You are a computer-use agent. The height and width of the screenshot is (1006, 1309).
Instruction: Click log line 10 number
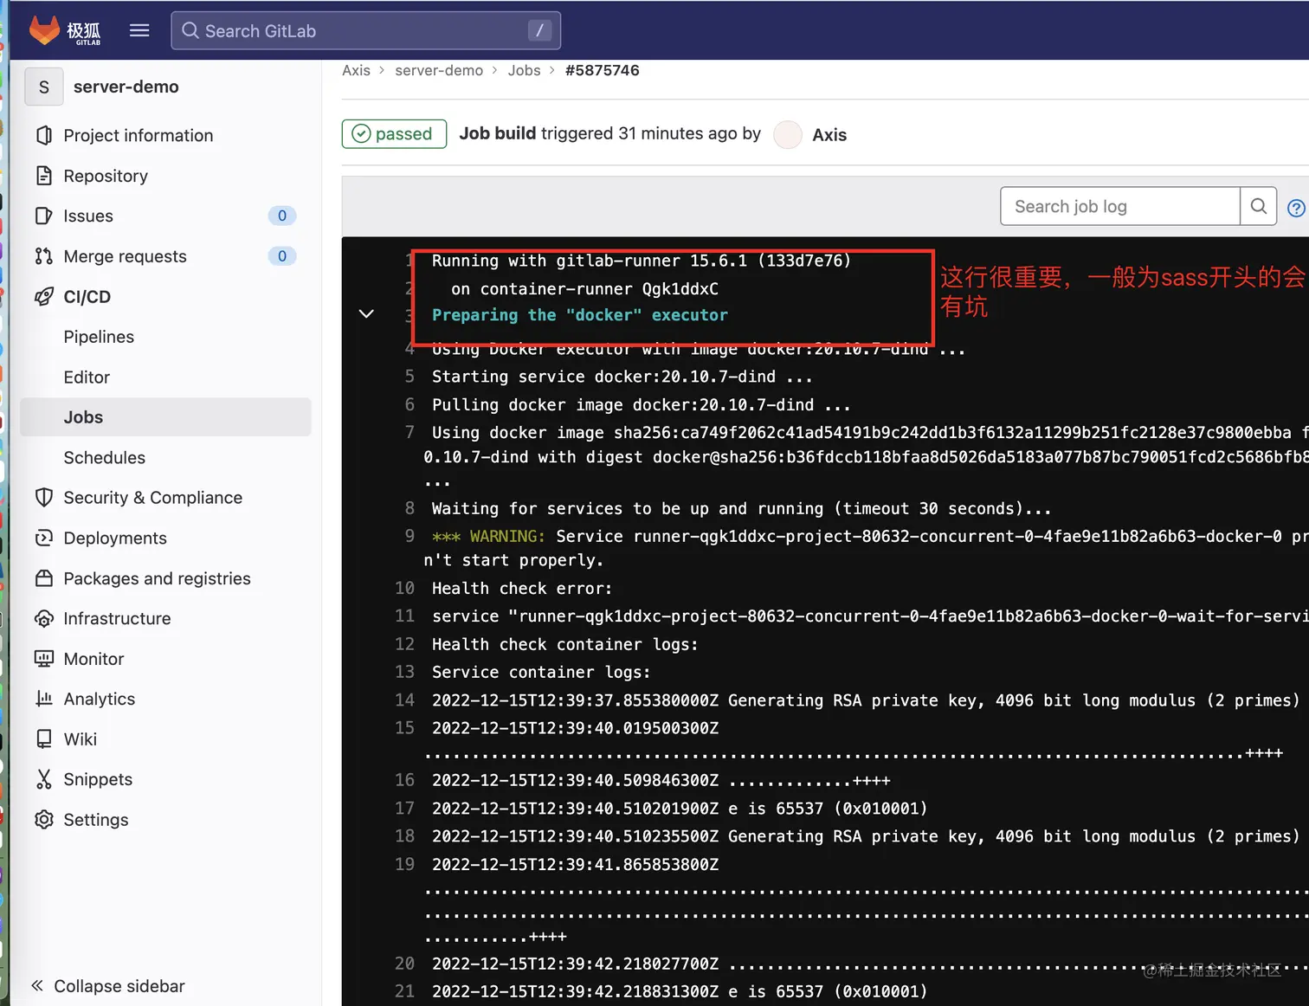click(404, 589)
